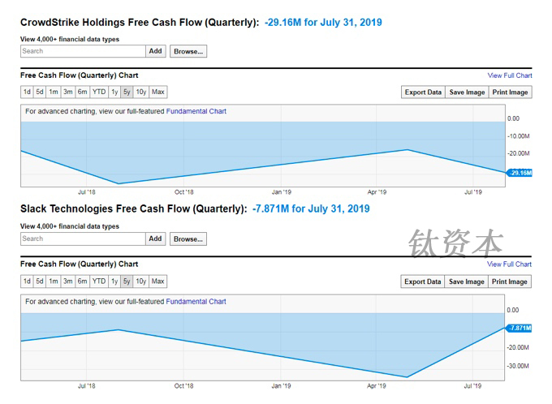Click Oct '18 axis label on CrowdStrike chart
552x404 pixels.
pos(184,192)
